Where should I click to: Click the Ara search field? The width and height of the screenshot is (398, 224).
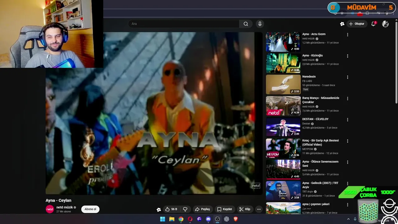[184, 24]
